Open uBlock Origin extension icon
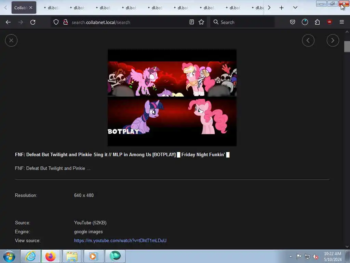 pos(329,22)
